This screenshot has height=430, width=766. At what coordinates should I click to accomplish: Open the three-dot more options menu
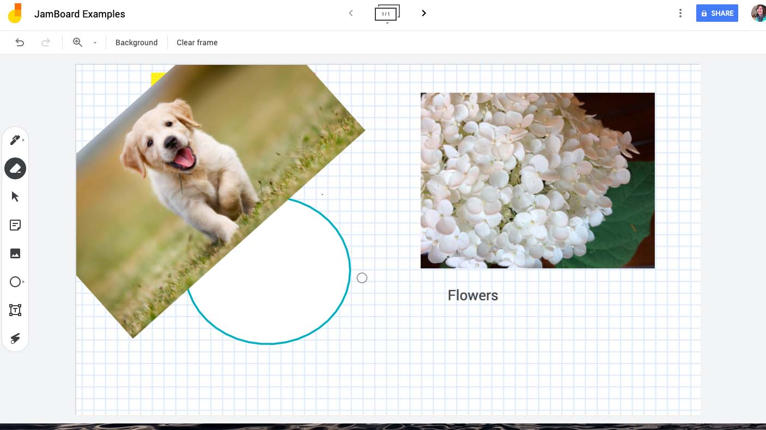[680, 13]
